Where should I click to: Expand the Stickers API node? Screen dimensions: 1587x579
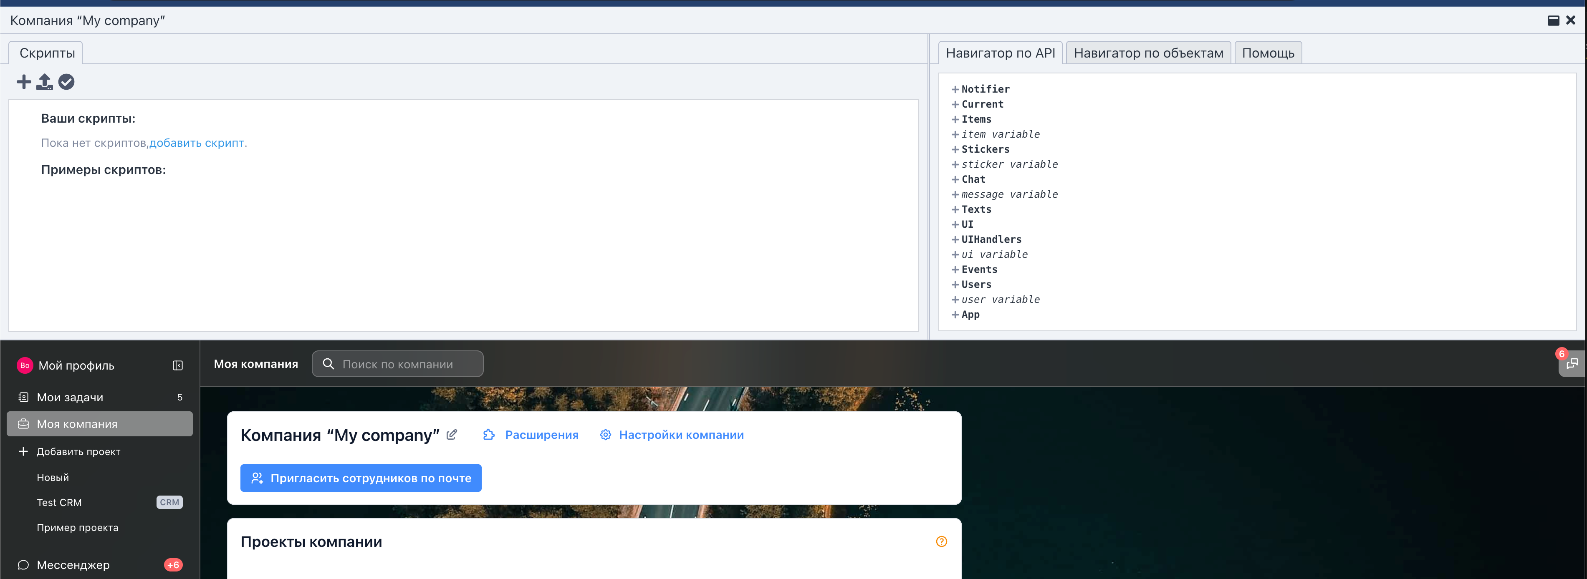click(x=955, y=150)
